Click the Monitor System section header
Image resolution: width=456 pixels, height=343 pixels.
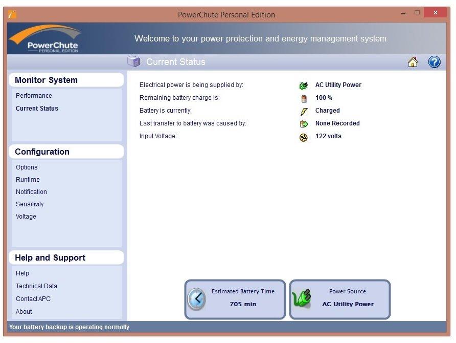click(x=66, y=80)
